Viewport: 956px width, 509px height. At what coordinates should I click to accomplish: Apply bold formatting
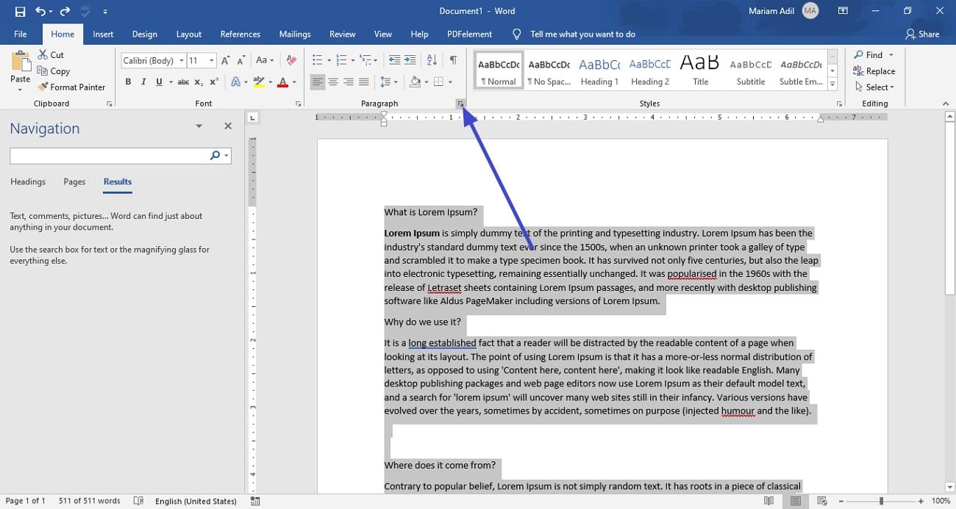point(127,81)
